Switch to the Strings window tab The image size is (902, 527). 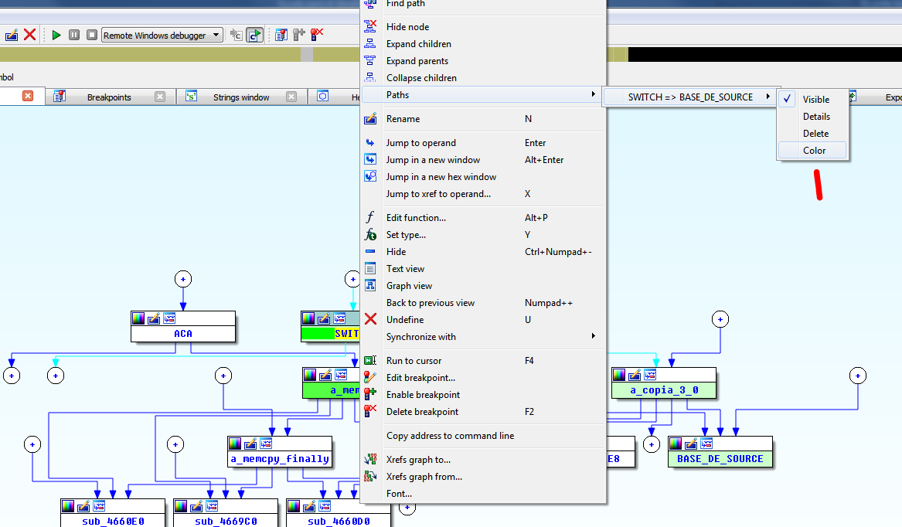point(240,97)
